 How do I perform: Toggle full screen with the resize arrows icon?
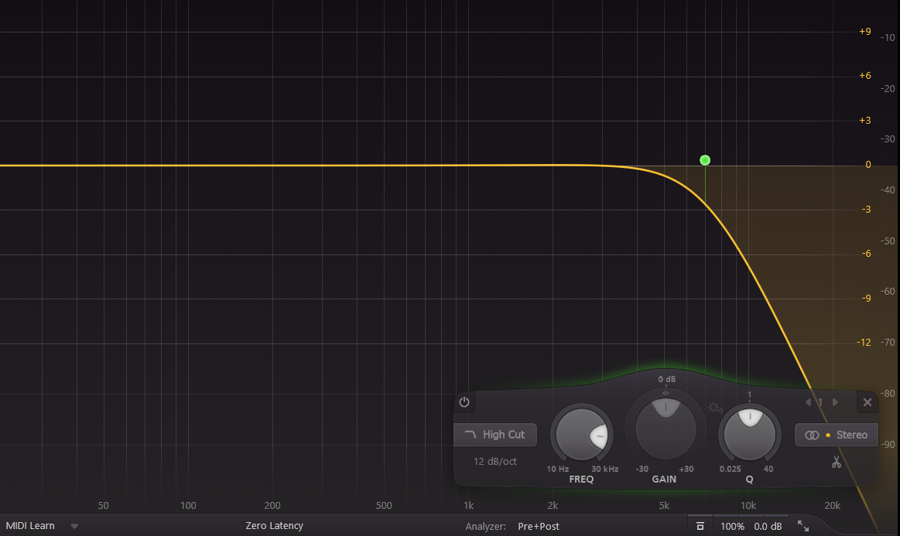(x=803, y=526)
